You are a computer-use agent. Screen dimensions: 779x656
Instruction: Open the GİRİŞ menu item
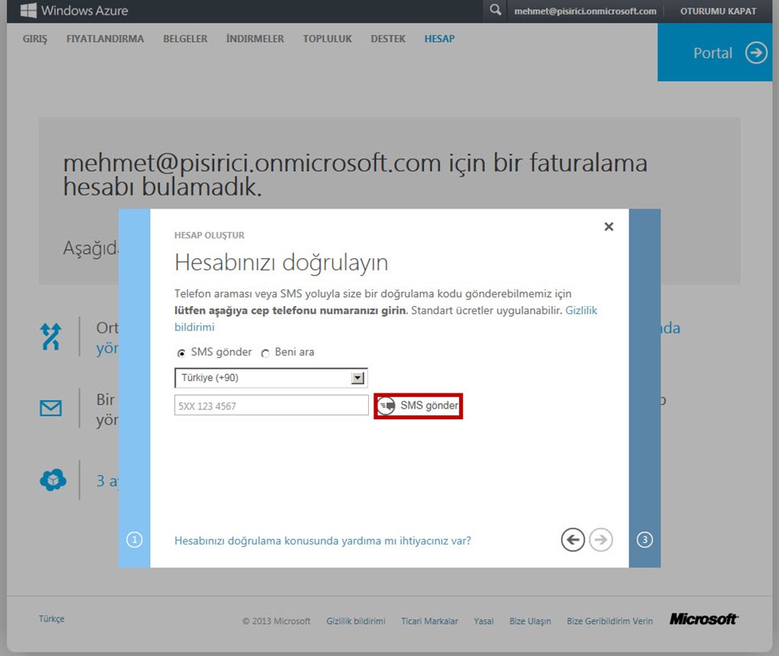(x=35, y=39)
